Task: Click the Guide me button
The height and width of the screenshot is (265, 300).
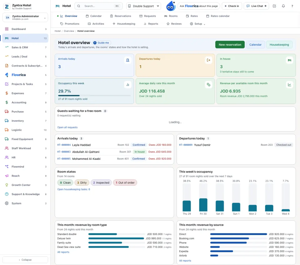Action: 101,43
